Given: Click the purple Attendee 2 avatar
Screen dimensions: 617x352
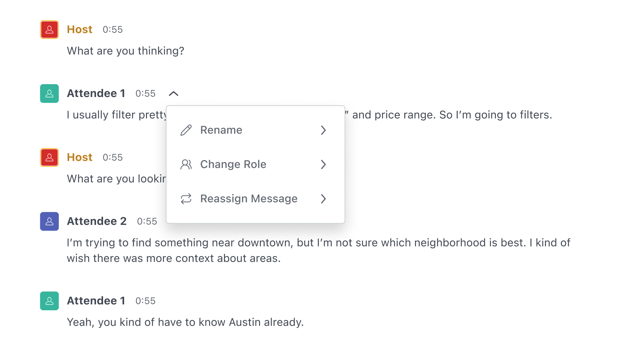Looking at the screenshot, I should [x=50, y=221].
